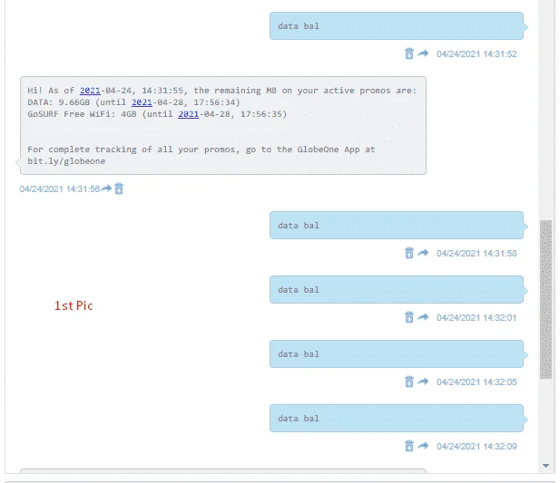Delete the received message from 14:31:56

point(119,188)
